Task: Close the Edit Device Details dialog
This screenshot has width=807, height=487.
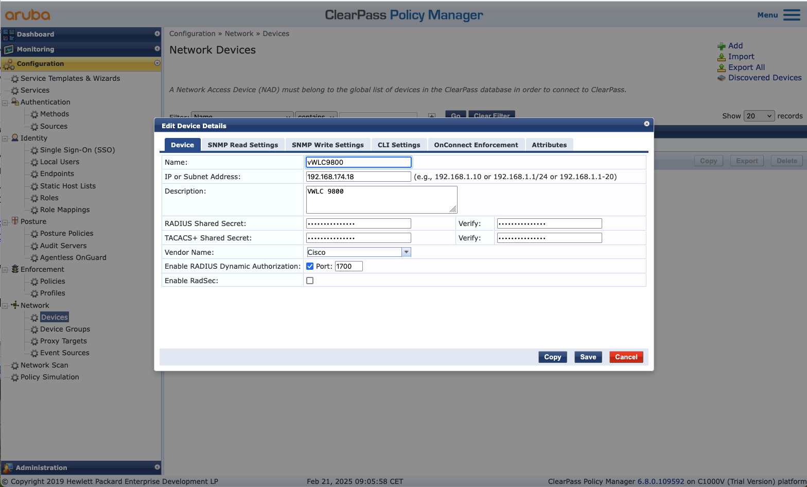Action: (647, 124)
